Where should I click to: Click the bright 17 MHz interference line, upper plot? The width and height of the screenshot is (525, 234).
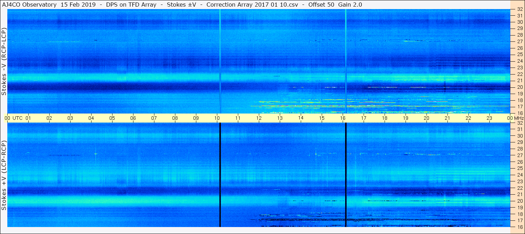(x=380, y=106)
